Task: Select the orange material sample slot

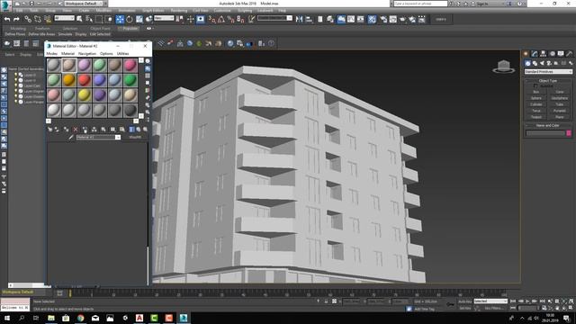Action: click(68, 80)
